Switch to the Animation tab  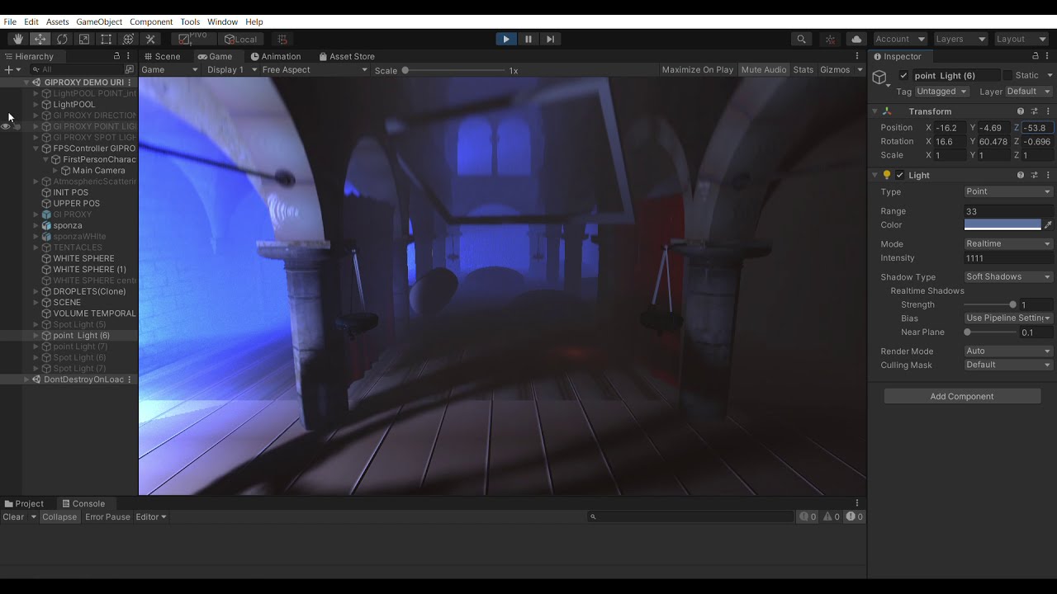point(276,56)
